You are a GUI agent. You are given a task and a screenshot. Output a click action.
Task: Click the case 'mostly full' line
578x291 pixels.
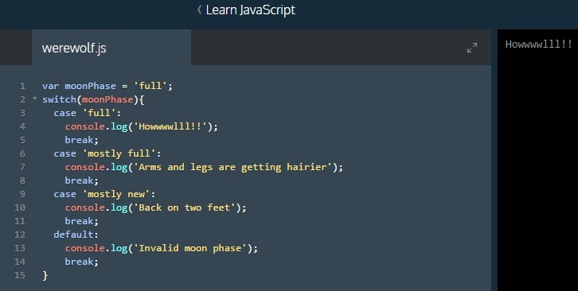[x=107, y=153]
